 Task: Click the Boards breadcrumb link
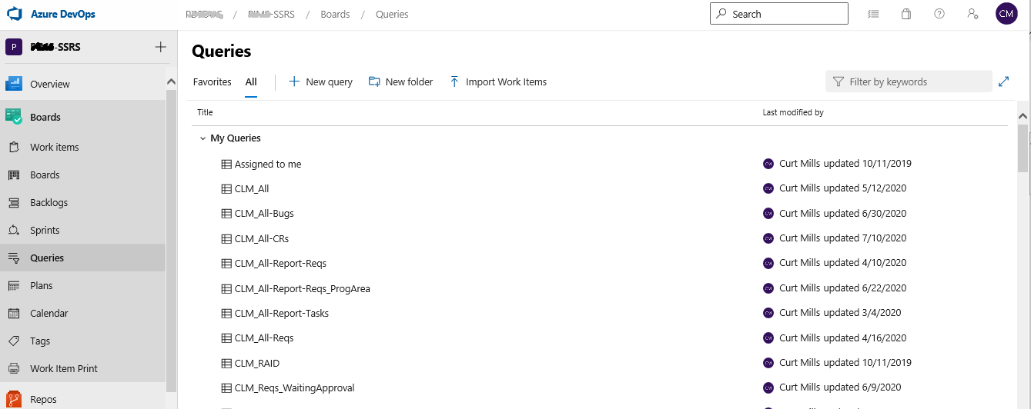(335, 15)
